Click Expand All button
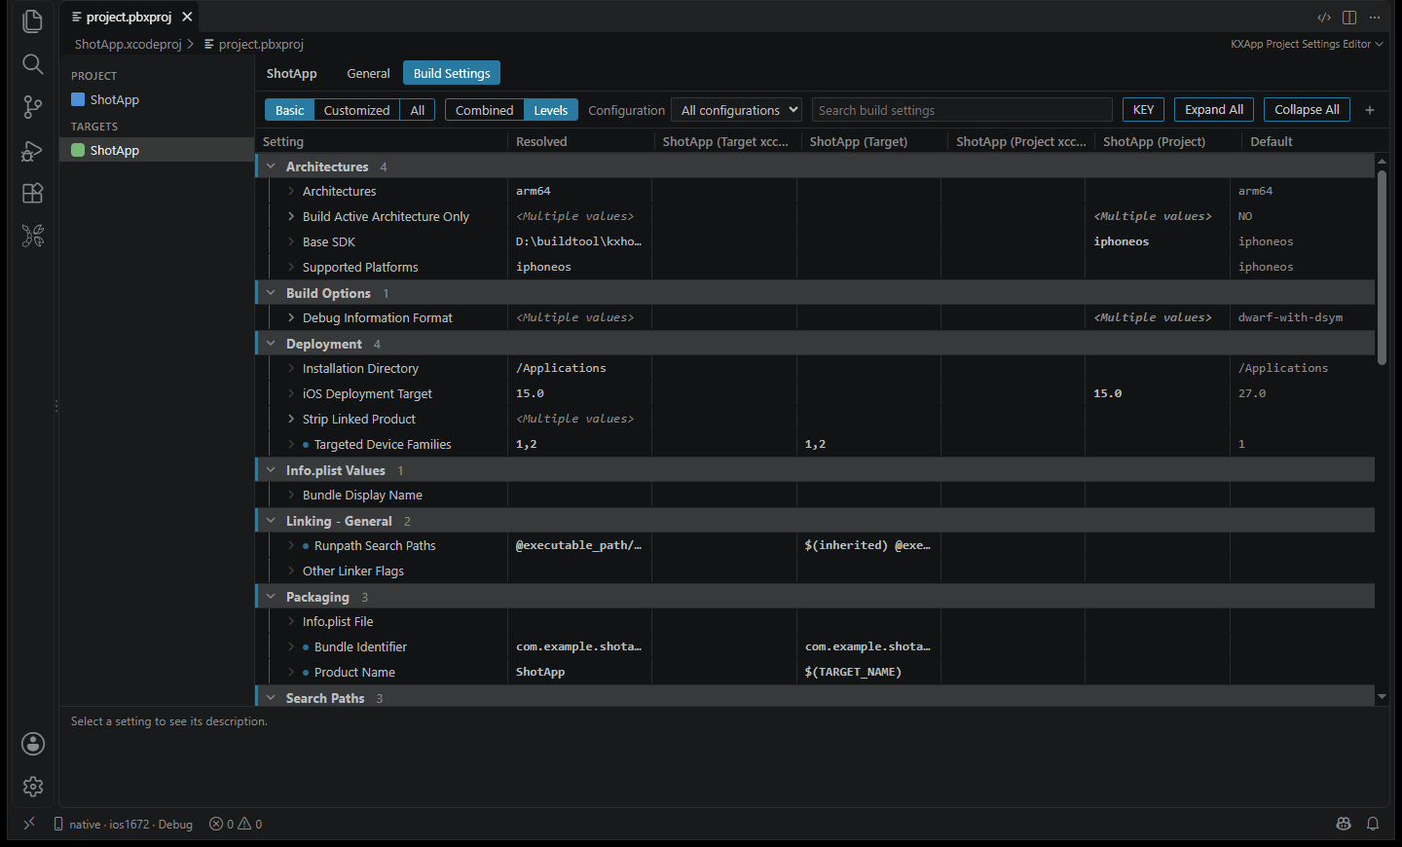This screenshot has width=1402, height=847. point(1214,110)
